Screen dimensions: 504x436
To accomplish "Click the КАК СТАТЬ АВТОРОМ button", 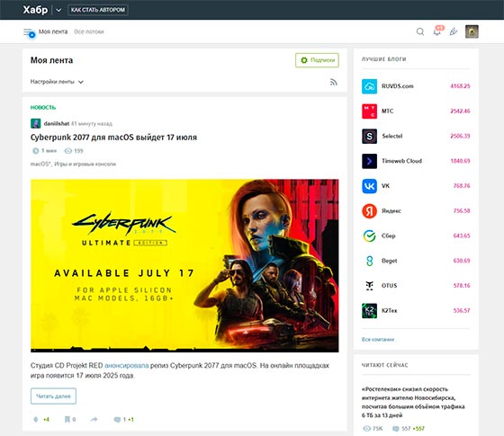I will (98, 10).
